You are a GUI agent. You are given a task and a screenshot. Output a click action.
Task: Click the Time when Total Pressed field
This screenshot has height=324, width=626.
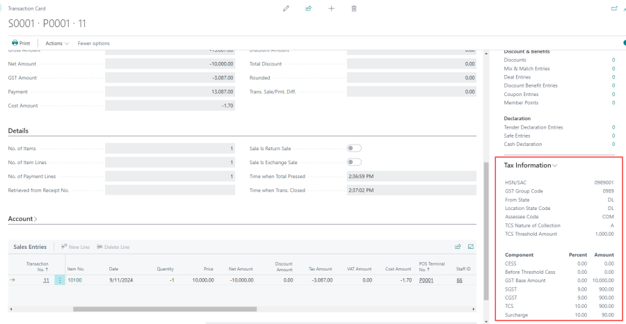coord(411,176)
